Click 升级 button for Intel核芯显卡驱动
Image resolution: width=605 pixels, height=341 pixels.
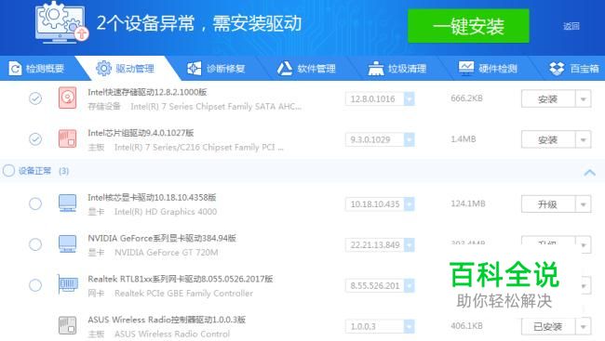[x=548, y=204]
